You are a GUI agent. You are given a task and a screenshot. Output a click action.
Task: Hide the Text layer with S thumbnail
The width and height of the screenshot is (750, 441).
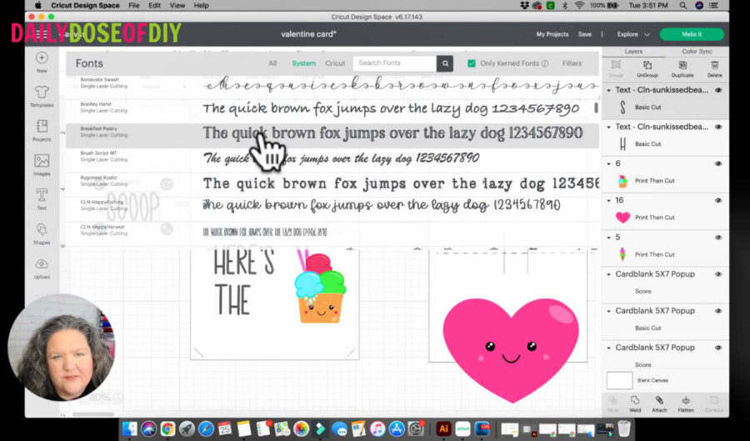coord(718,90)
